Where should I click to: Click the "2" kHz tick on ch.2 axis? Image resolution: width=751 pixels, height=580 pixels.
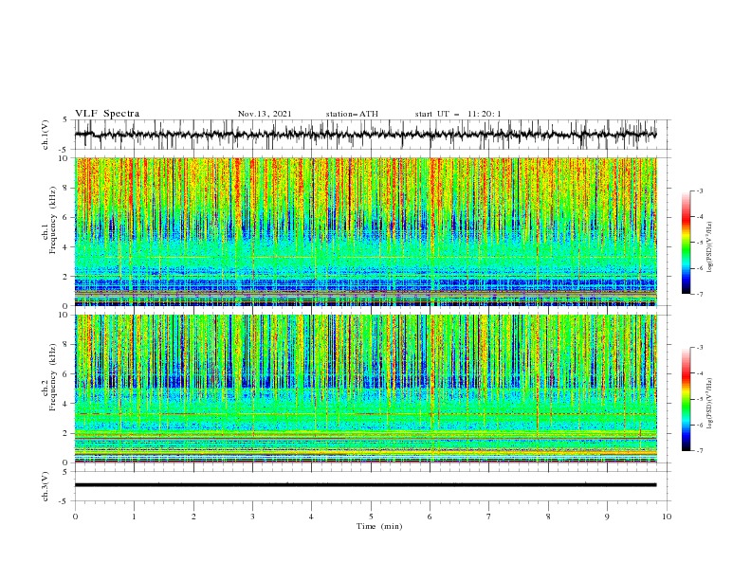[66, 433]
